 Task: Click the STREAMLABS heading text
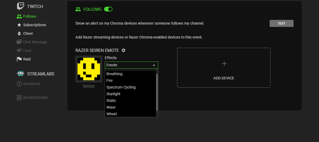point(41,74)
